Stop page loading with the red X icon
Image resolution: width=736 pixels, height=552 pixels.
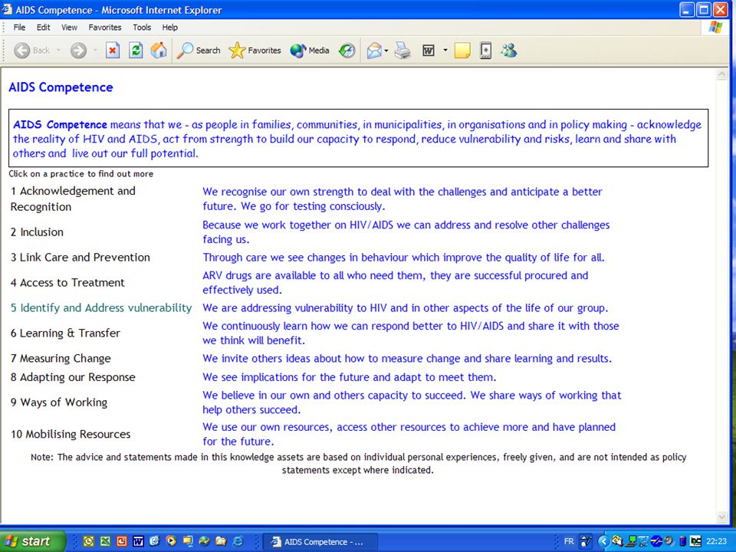[x=112, y=51]
